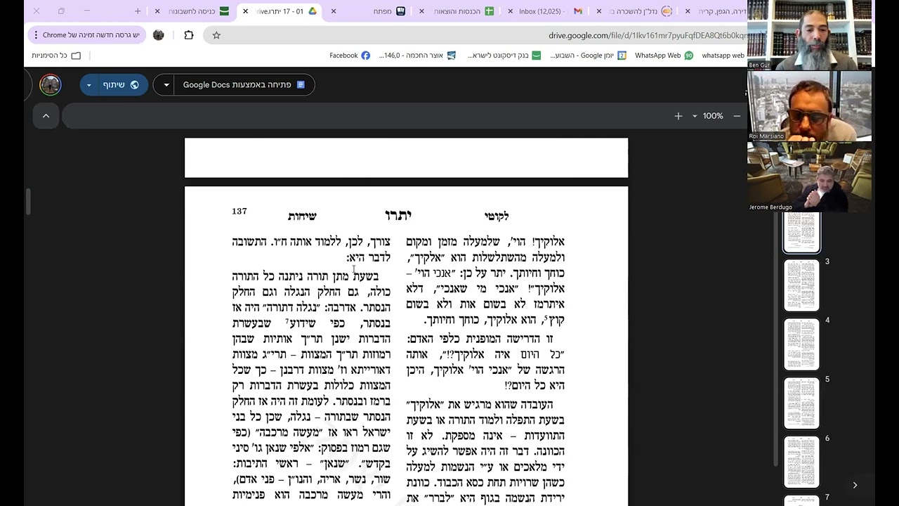Click the document's left-edge scrollbar handle
The width and height of the screenshot is (899, 506).
click(28, 202)
